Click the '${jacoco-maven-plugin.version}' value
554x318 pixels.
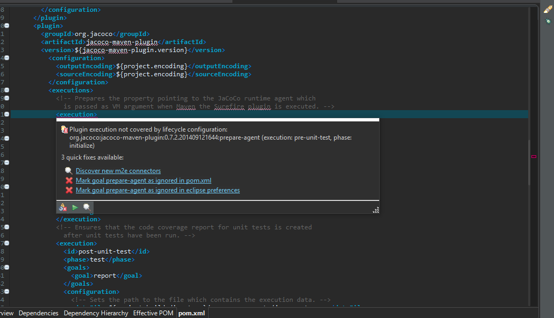pyautogui.click(x=131, y=50)
